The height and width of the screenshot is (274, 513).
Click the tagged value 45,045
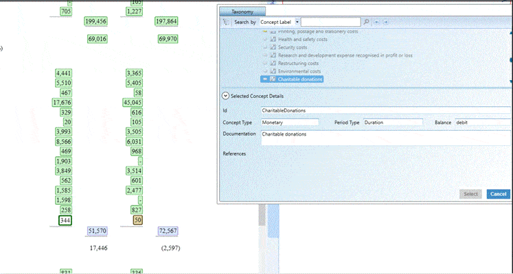133,103
